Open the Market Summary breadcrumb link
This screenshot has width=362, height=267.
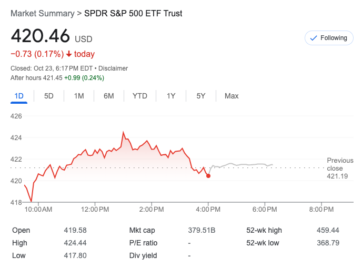point(43,13)
